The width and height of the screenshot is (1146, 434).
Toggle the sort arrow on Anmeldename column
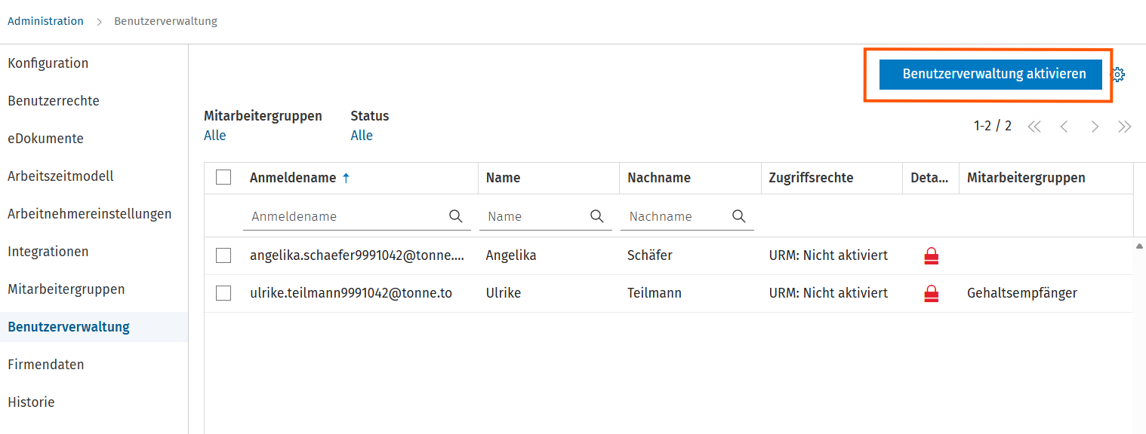click(347, 179)
